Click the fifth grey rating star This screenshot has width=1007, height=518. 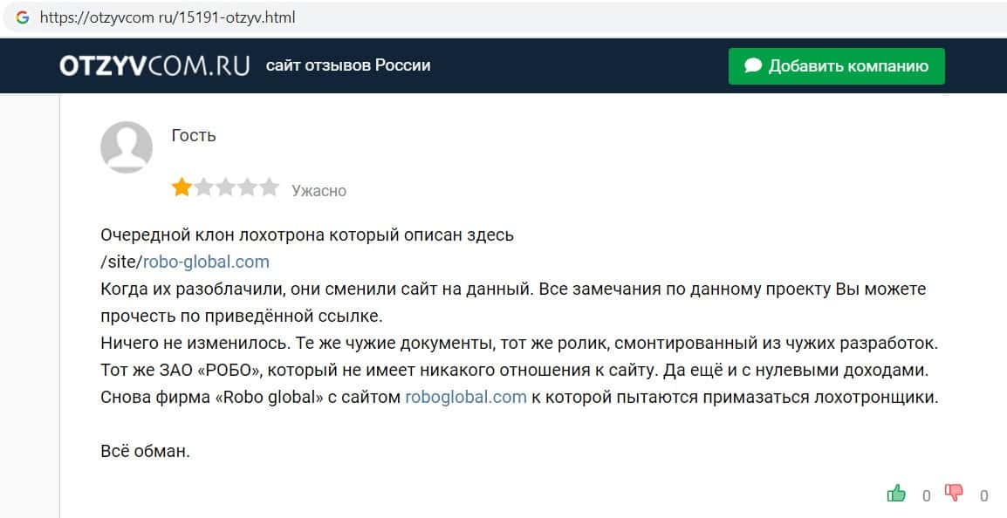269,187
